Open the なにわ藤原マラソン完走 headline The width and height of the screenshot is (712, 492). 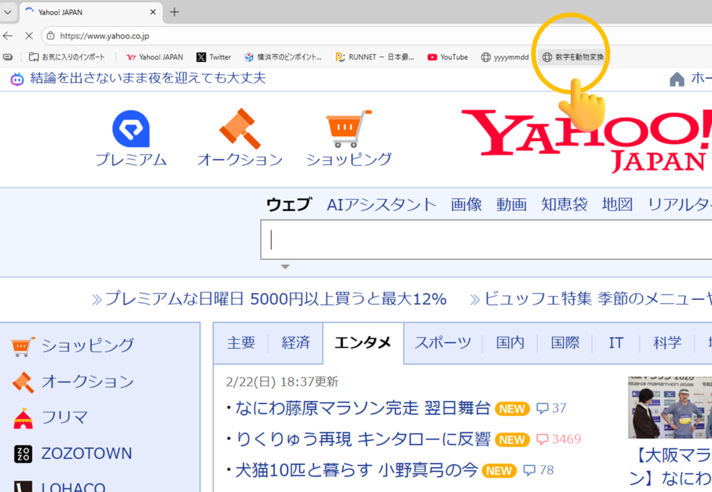coord(363,408)
